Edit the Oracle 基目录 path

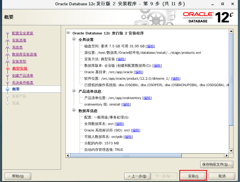(x=139, y=72)
